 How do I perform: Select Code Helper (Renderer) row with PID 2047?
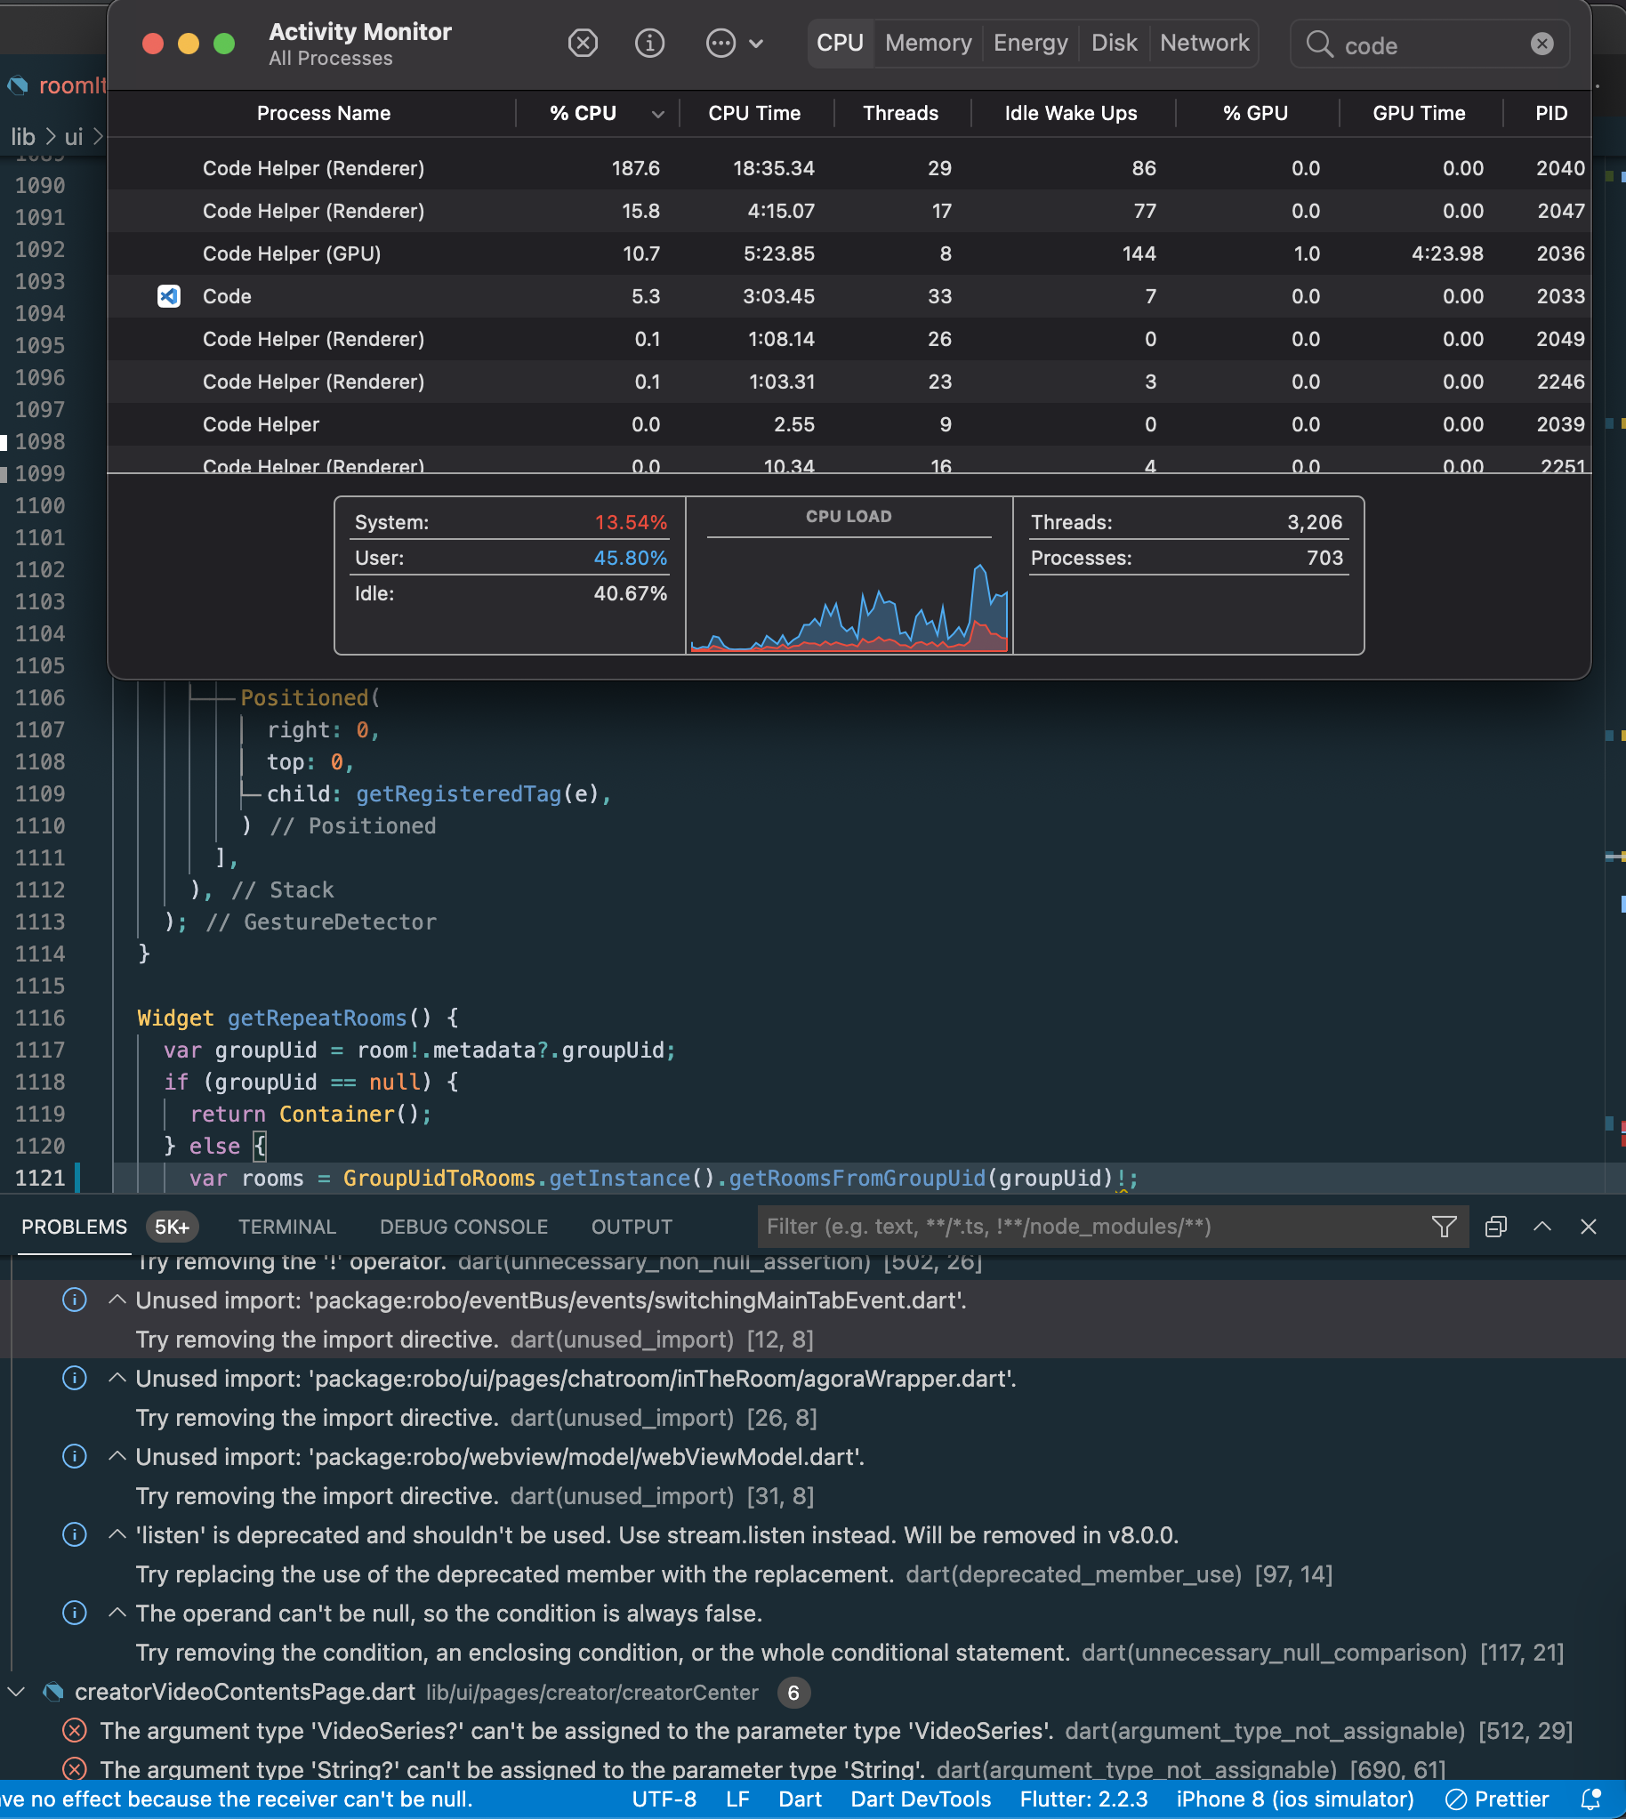[849, 211]
